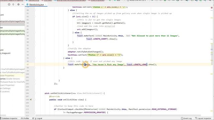
Task: Open the Layout Inspector
Action: [203, 118]
